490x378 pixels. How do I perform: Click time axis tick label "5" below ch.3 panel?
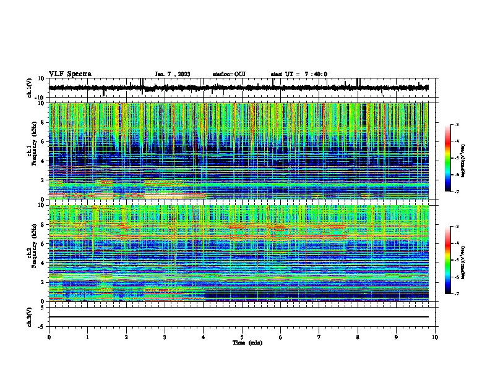[242, 337]
